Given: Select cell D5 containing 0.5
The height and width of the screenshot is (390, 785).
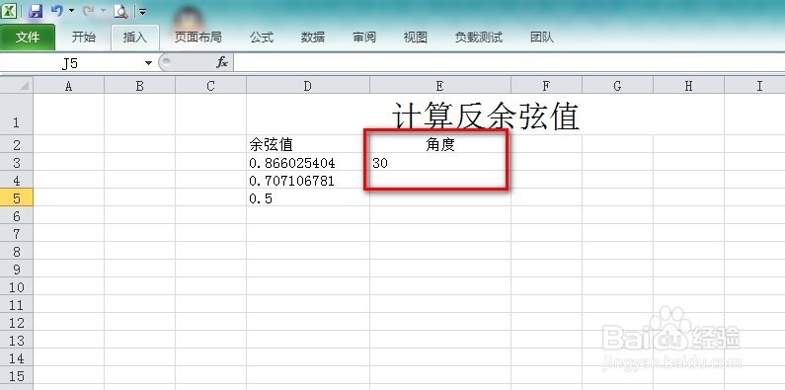Looking at the screenshot, I should pyautogui.click(x=308, y=197).
